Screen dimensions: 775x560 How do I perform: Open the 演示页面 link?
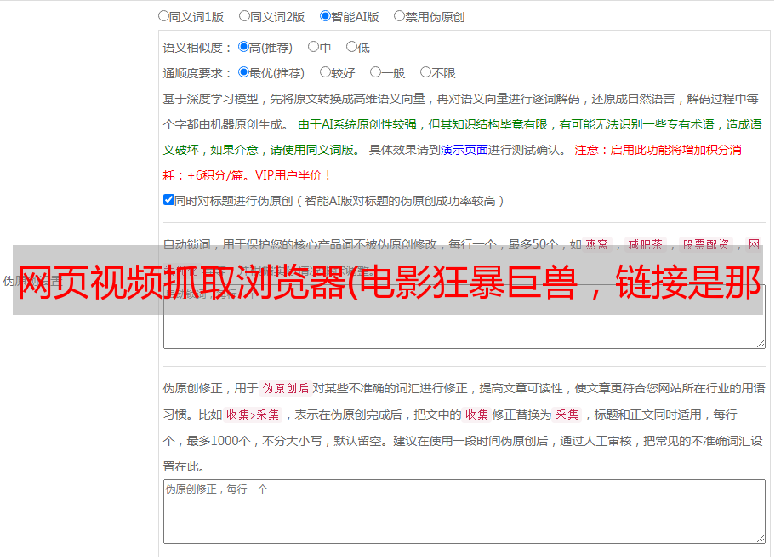coord(464,150)
